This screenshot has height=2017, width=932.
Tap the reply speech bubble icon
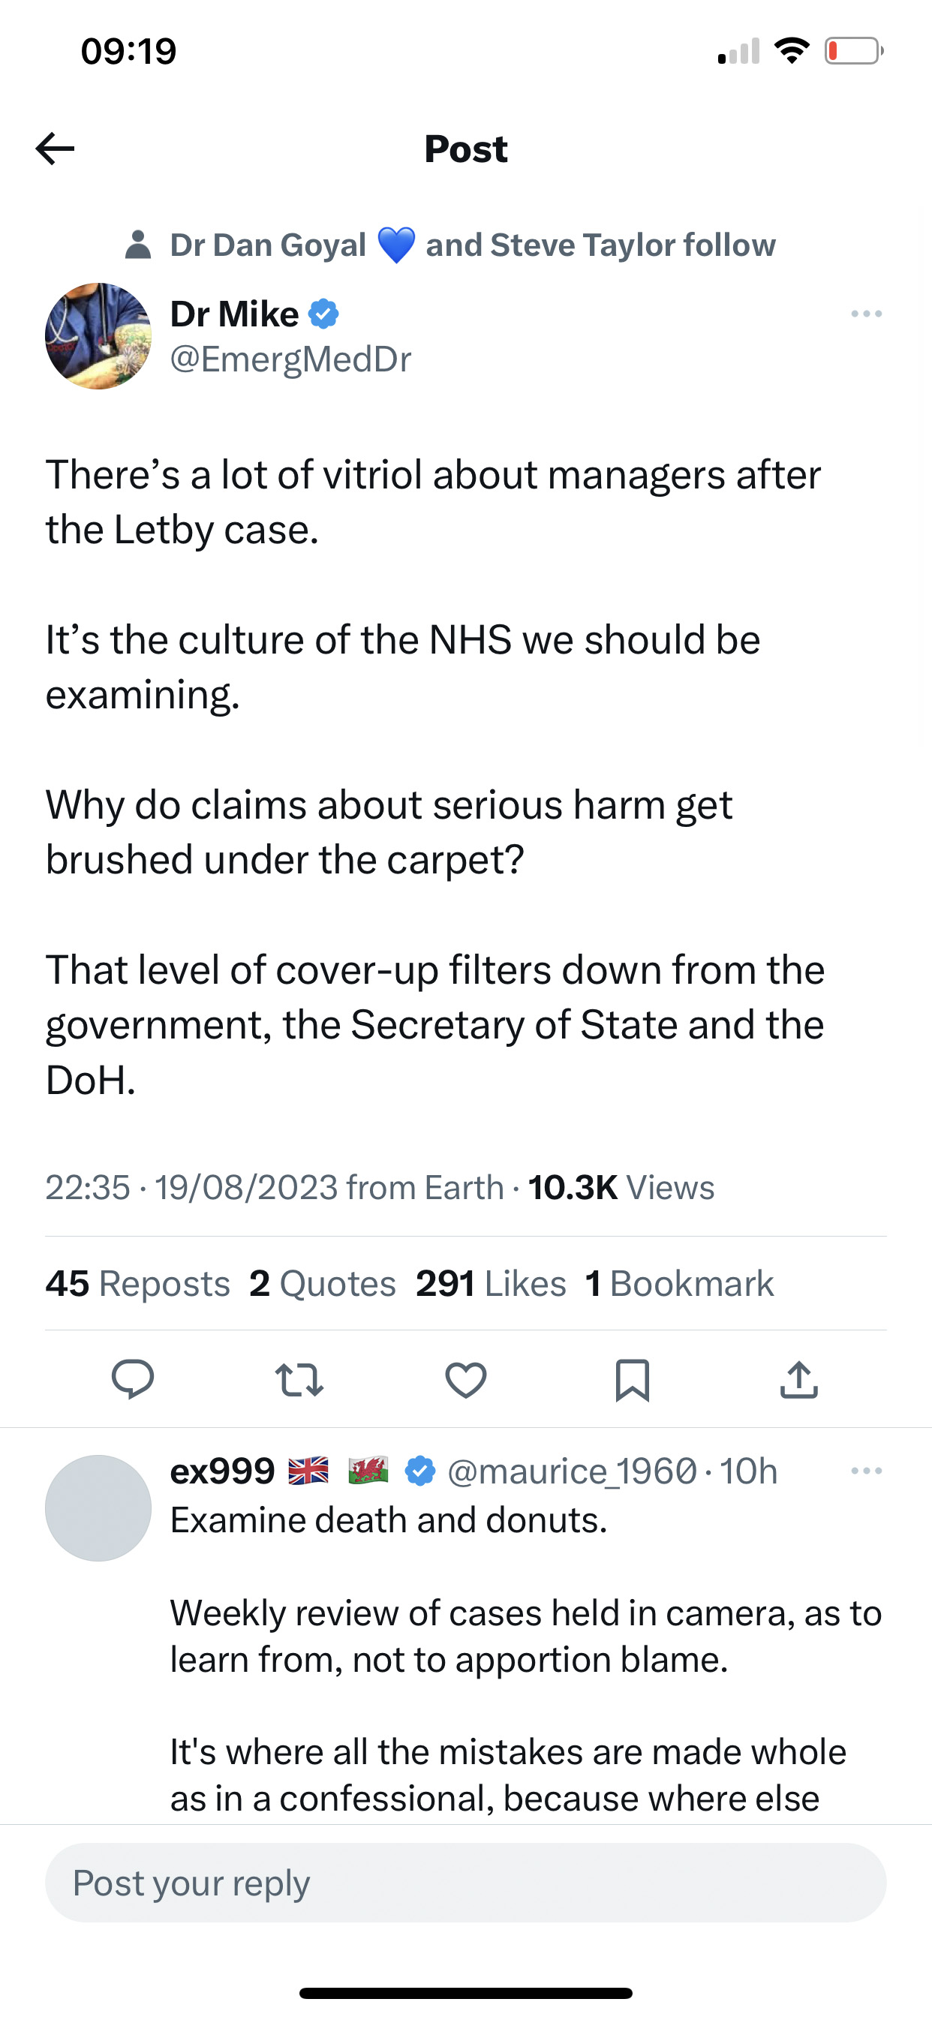click(132, 1379)
